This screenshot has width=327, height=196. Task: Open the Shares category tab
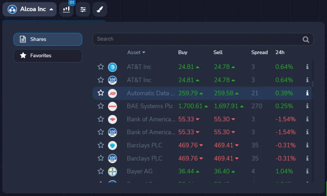click(x=48, y=39)
